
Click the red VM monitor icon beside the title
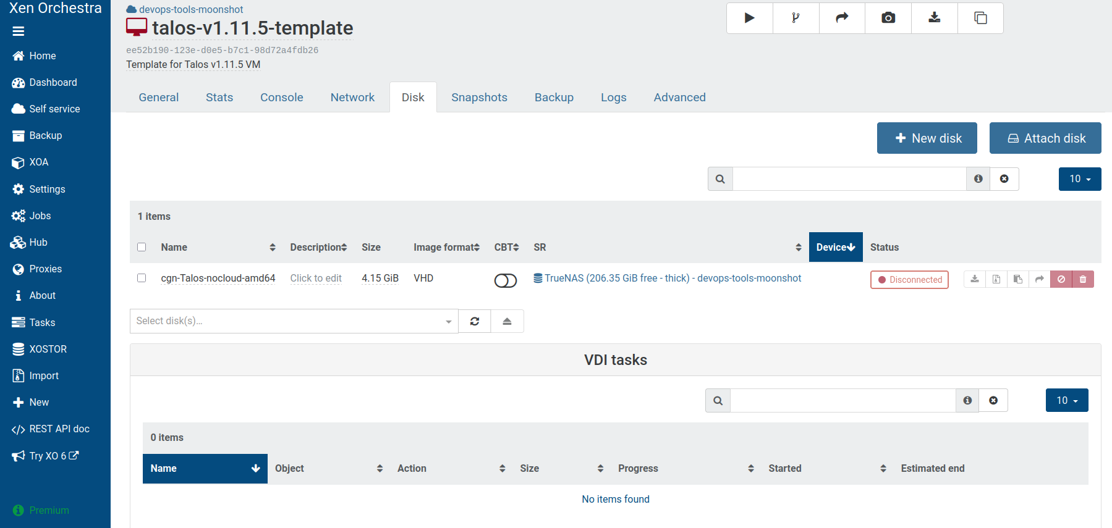pos(137,27)
